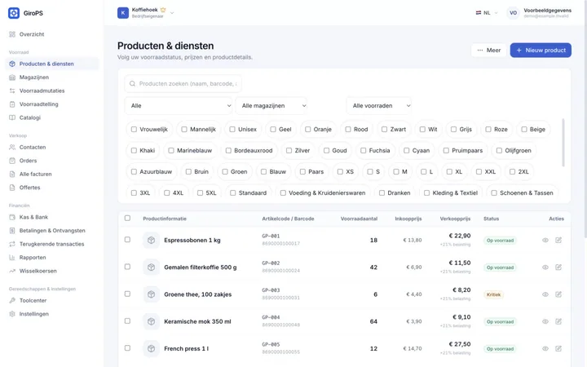The width and height of the screenshot is (587, 367).
Task: Go to Producten & diensten menu item
Action: [x=52, y=64]
